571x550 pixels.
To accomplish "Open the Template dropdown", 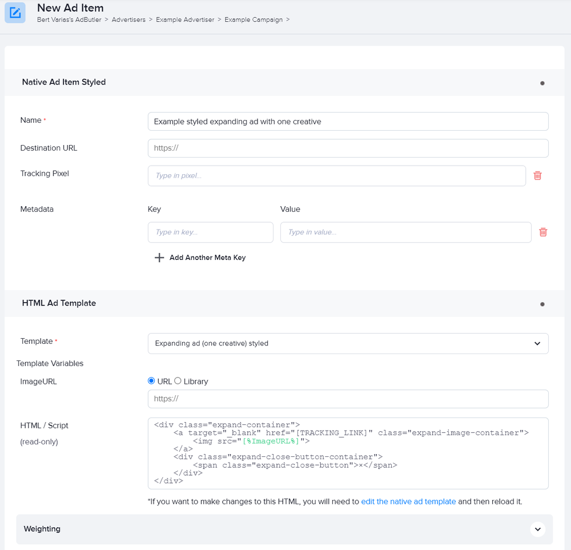I will click(348, 343).
